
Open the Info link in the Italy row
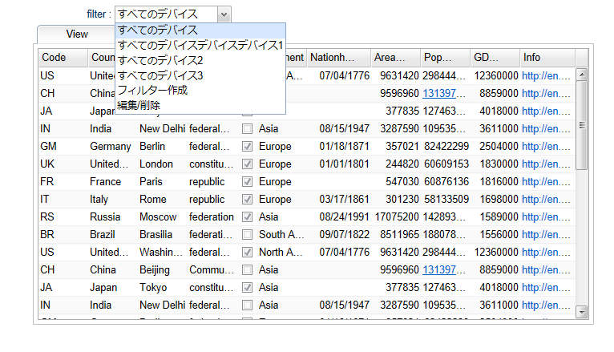click(546, 199)
